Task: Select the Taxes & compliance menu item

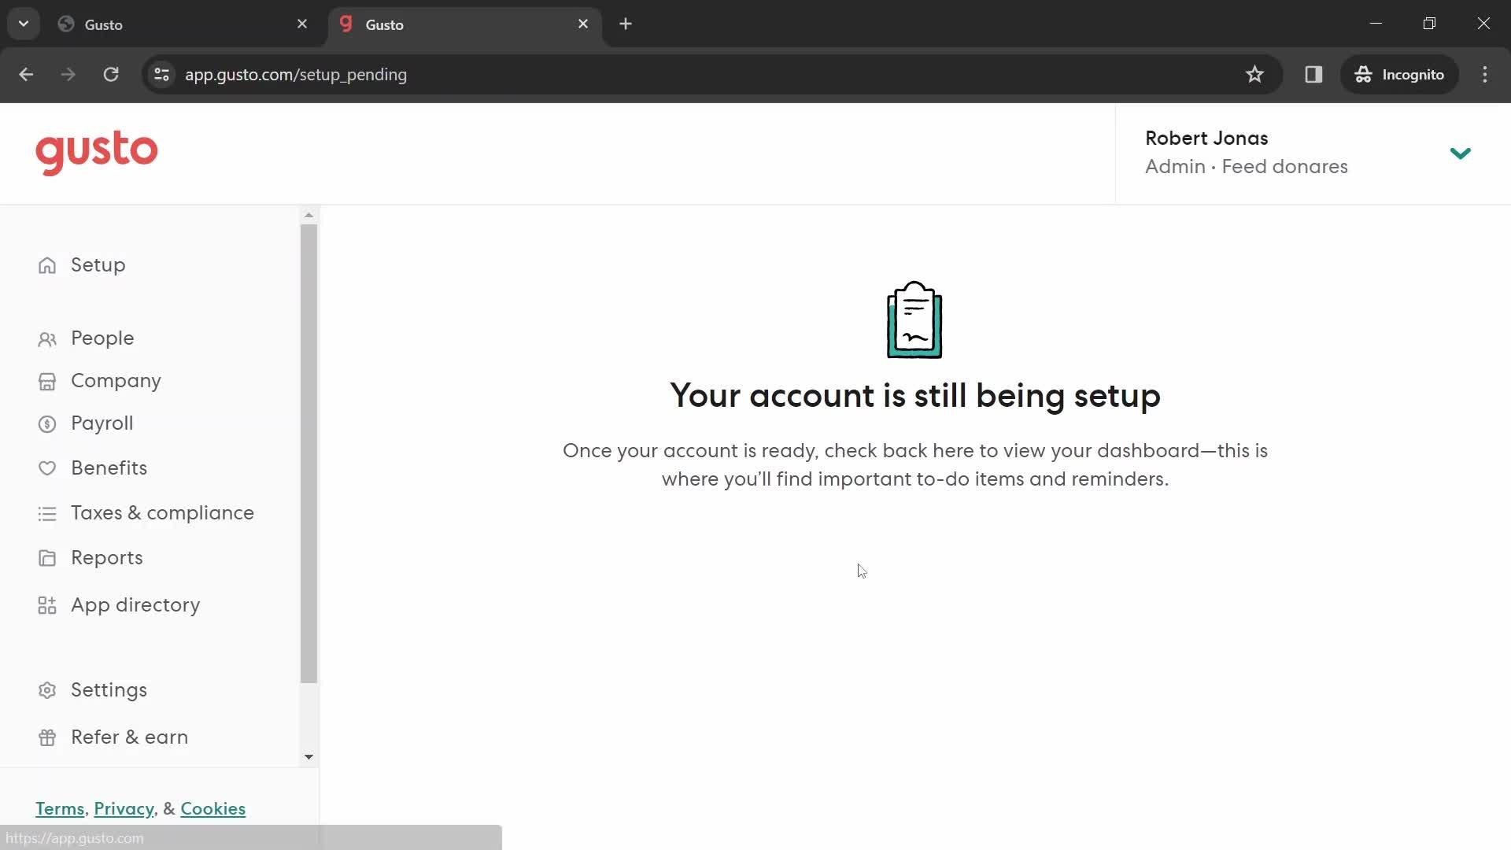Action: (x=162, y=512)
